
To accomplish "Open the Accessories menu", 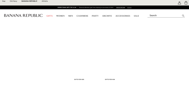I will tap(123, 16).
